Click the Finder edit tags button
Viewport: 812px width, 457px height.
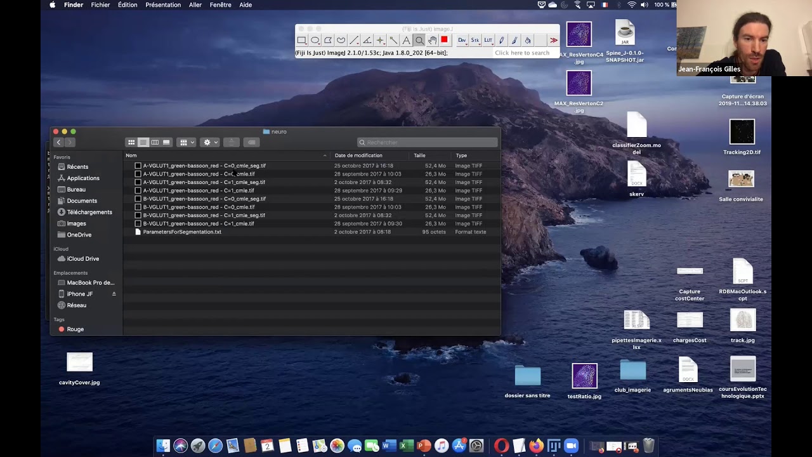[x=252, y=142]
